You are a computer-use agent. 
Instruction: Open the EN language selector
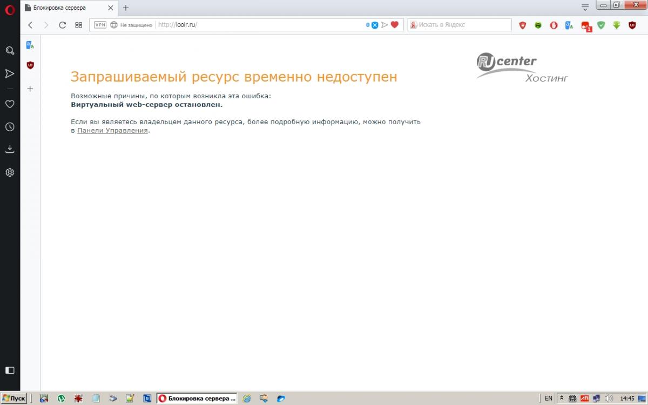tap(548, 399)
